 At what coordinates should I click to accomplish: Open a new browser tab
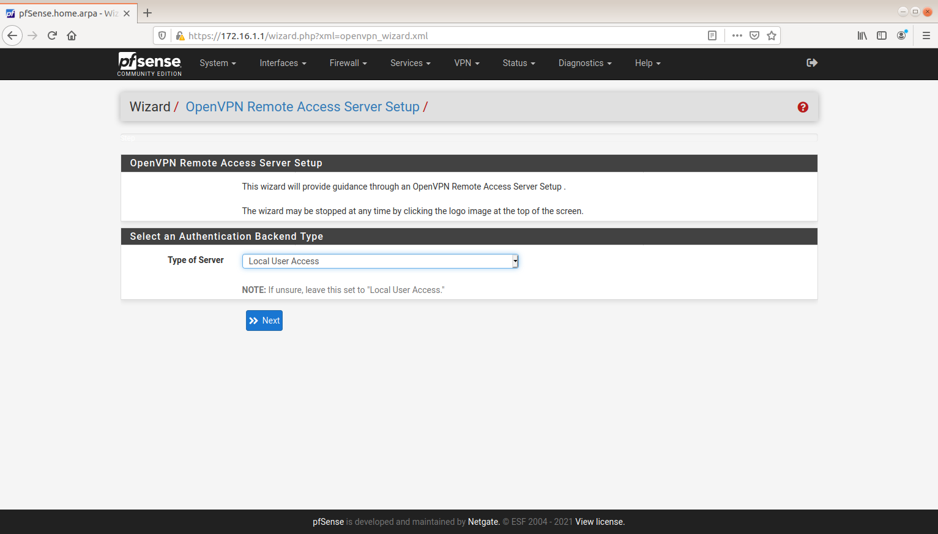click(x=147, y=13)
